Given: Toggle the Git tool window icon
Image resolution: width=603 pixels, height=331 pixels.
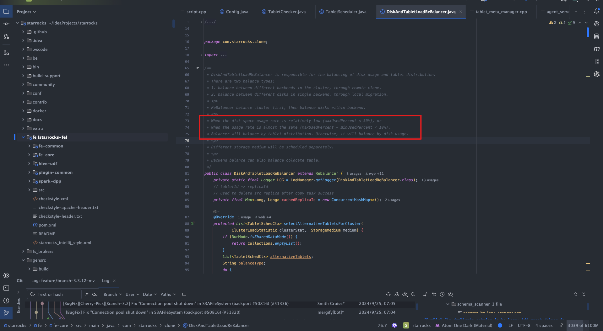Looking at the screenshot, I should click(x=6, y=313).
